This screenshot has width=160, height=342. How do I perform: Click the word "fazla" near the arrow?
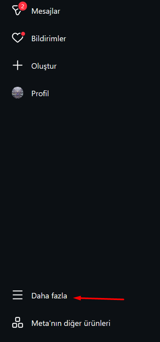[58, 296]
